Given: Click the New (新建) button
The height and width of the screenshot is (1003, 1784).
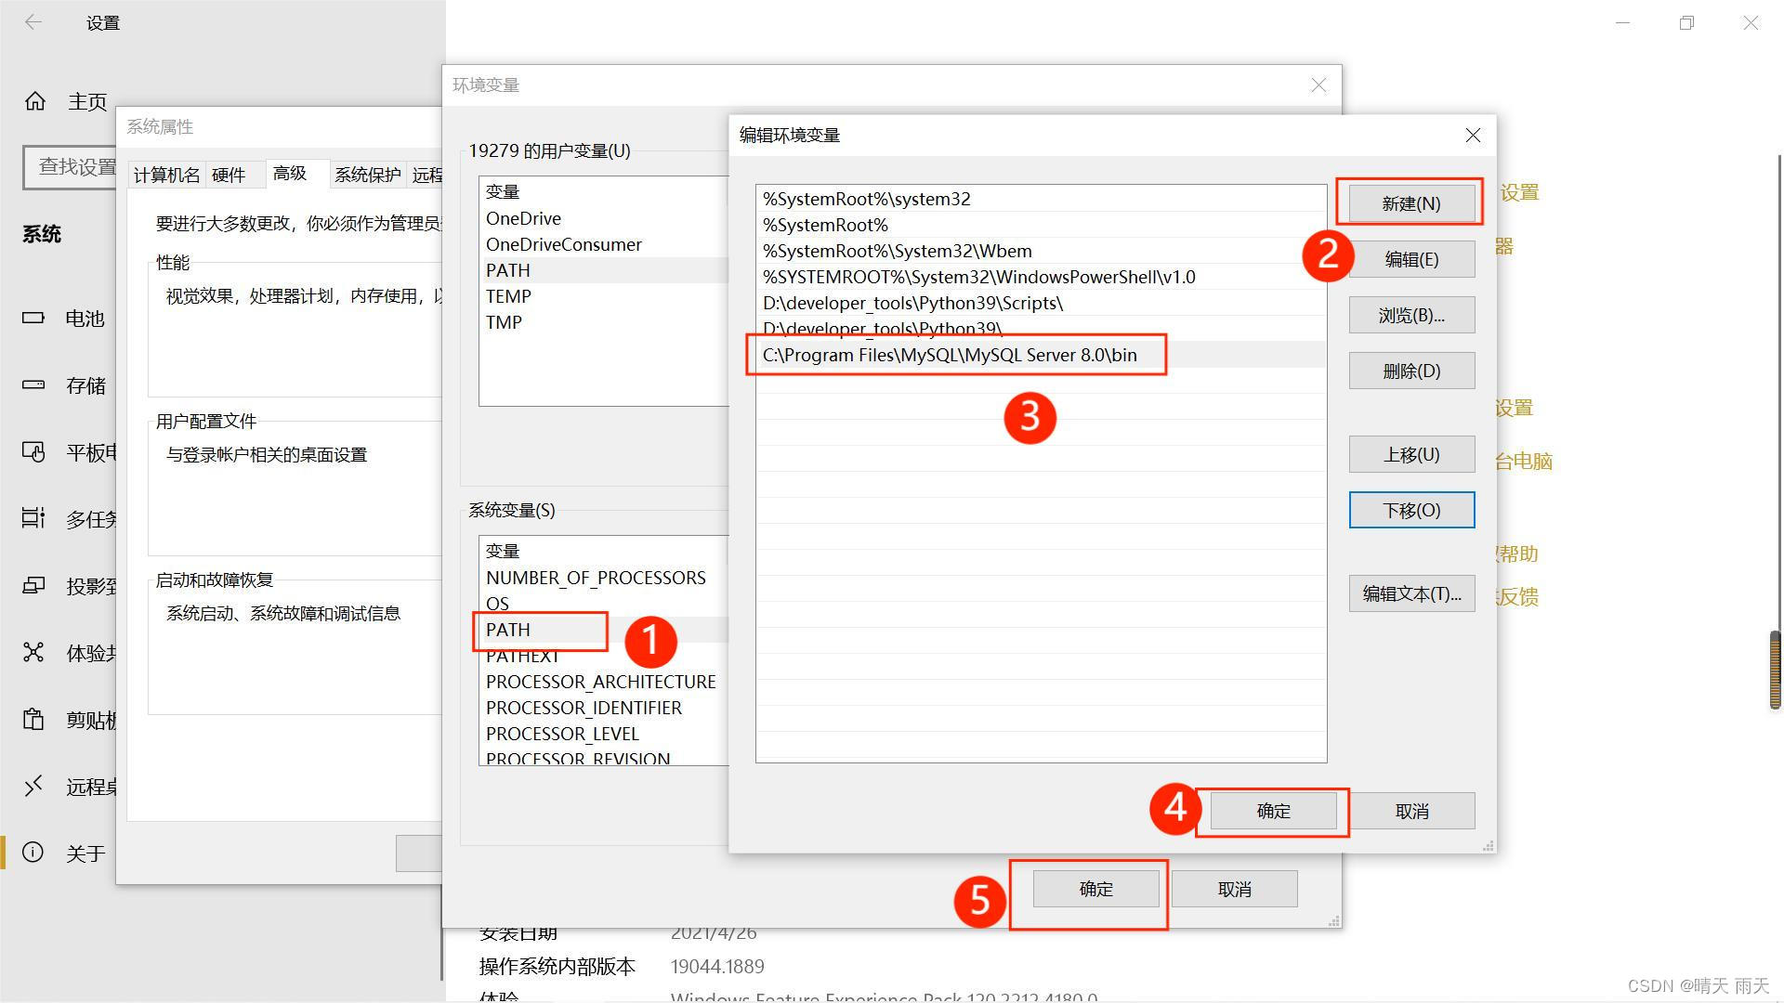Looking at the screenshot, I should 1410,203.
